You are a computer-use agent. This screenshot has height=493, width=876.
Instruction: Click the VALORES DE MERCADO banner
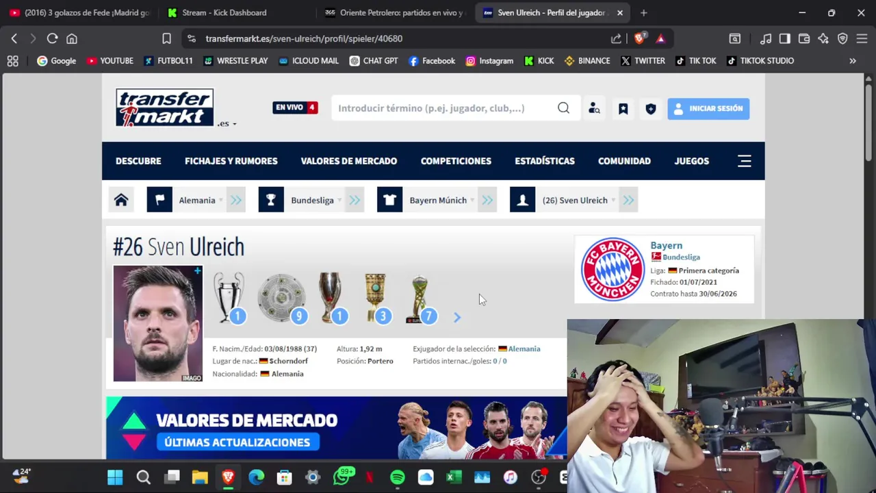336,428
